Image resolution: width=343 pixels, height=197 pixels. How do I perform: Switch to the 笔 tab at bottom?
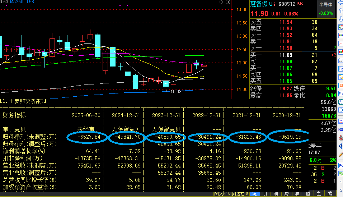[x=254, y=194]
